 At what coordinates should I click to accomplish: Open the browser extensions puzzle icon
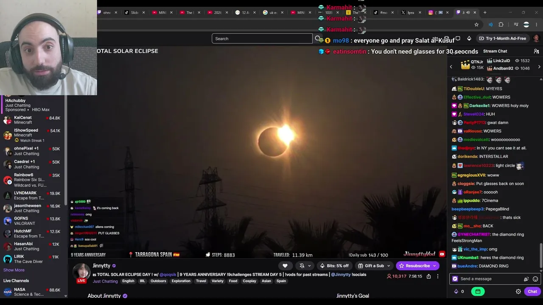pos(501,25)
